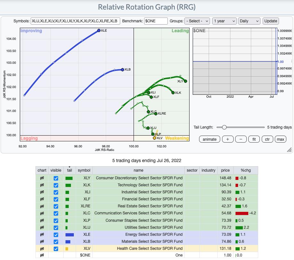294x260 pixels.
Task: Click Communication Services Select Sector SPDR Fund
Action: pyautogui.click(x=138, y=213)
